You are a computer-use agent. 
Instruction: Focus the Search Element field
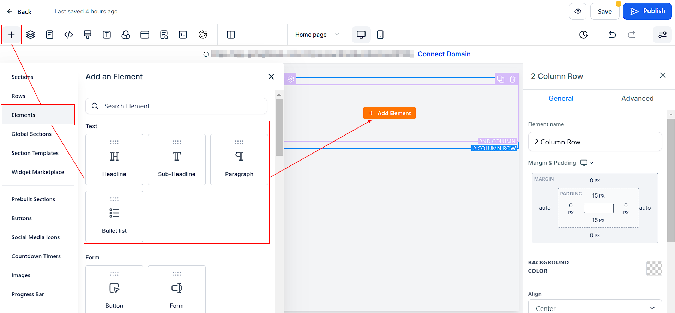pyautogui.click(x=176, y=106)
